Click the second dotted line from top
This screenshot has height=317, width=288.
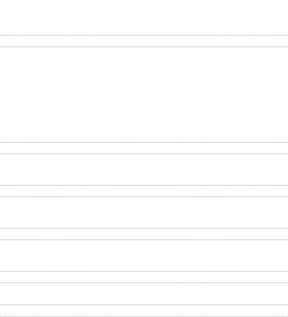[144, 47]
